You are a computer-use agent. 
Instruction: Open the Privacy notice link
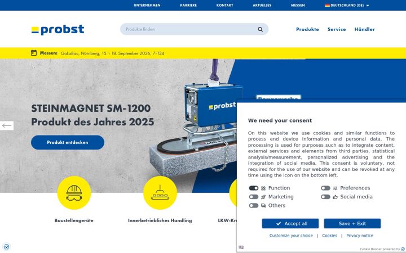[x=360, y=236]
